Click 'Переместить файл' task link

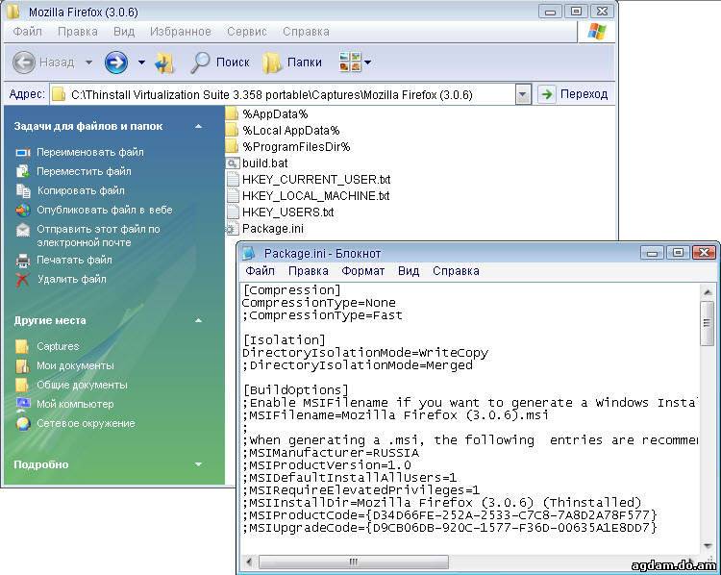coord(84,171)
